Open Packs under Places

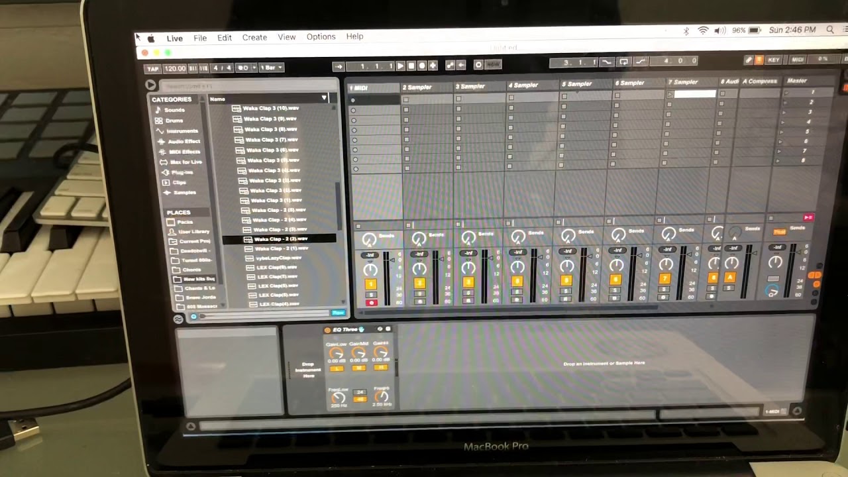180,222
